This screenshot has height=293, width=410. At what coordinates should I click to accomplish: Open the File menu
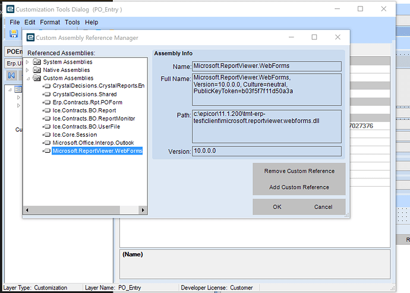(15, 22)
